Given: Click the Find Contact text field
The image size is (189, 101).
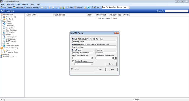Looking at the screenshot, I should point(114,7).
